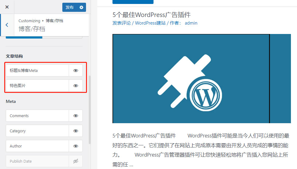Open the WordPress建站 category link
Screen dimensions: 297x169
click(x=150, y=23)
